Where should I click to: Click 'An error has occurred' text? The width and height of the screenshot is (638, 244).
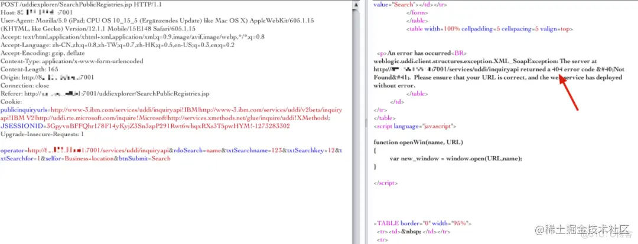point(419,53)
